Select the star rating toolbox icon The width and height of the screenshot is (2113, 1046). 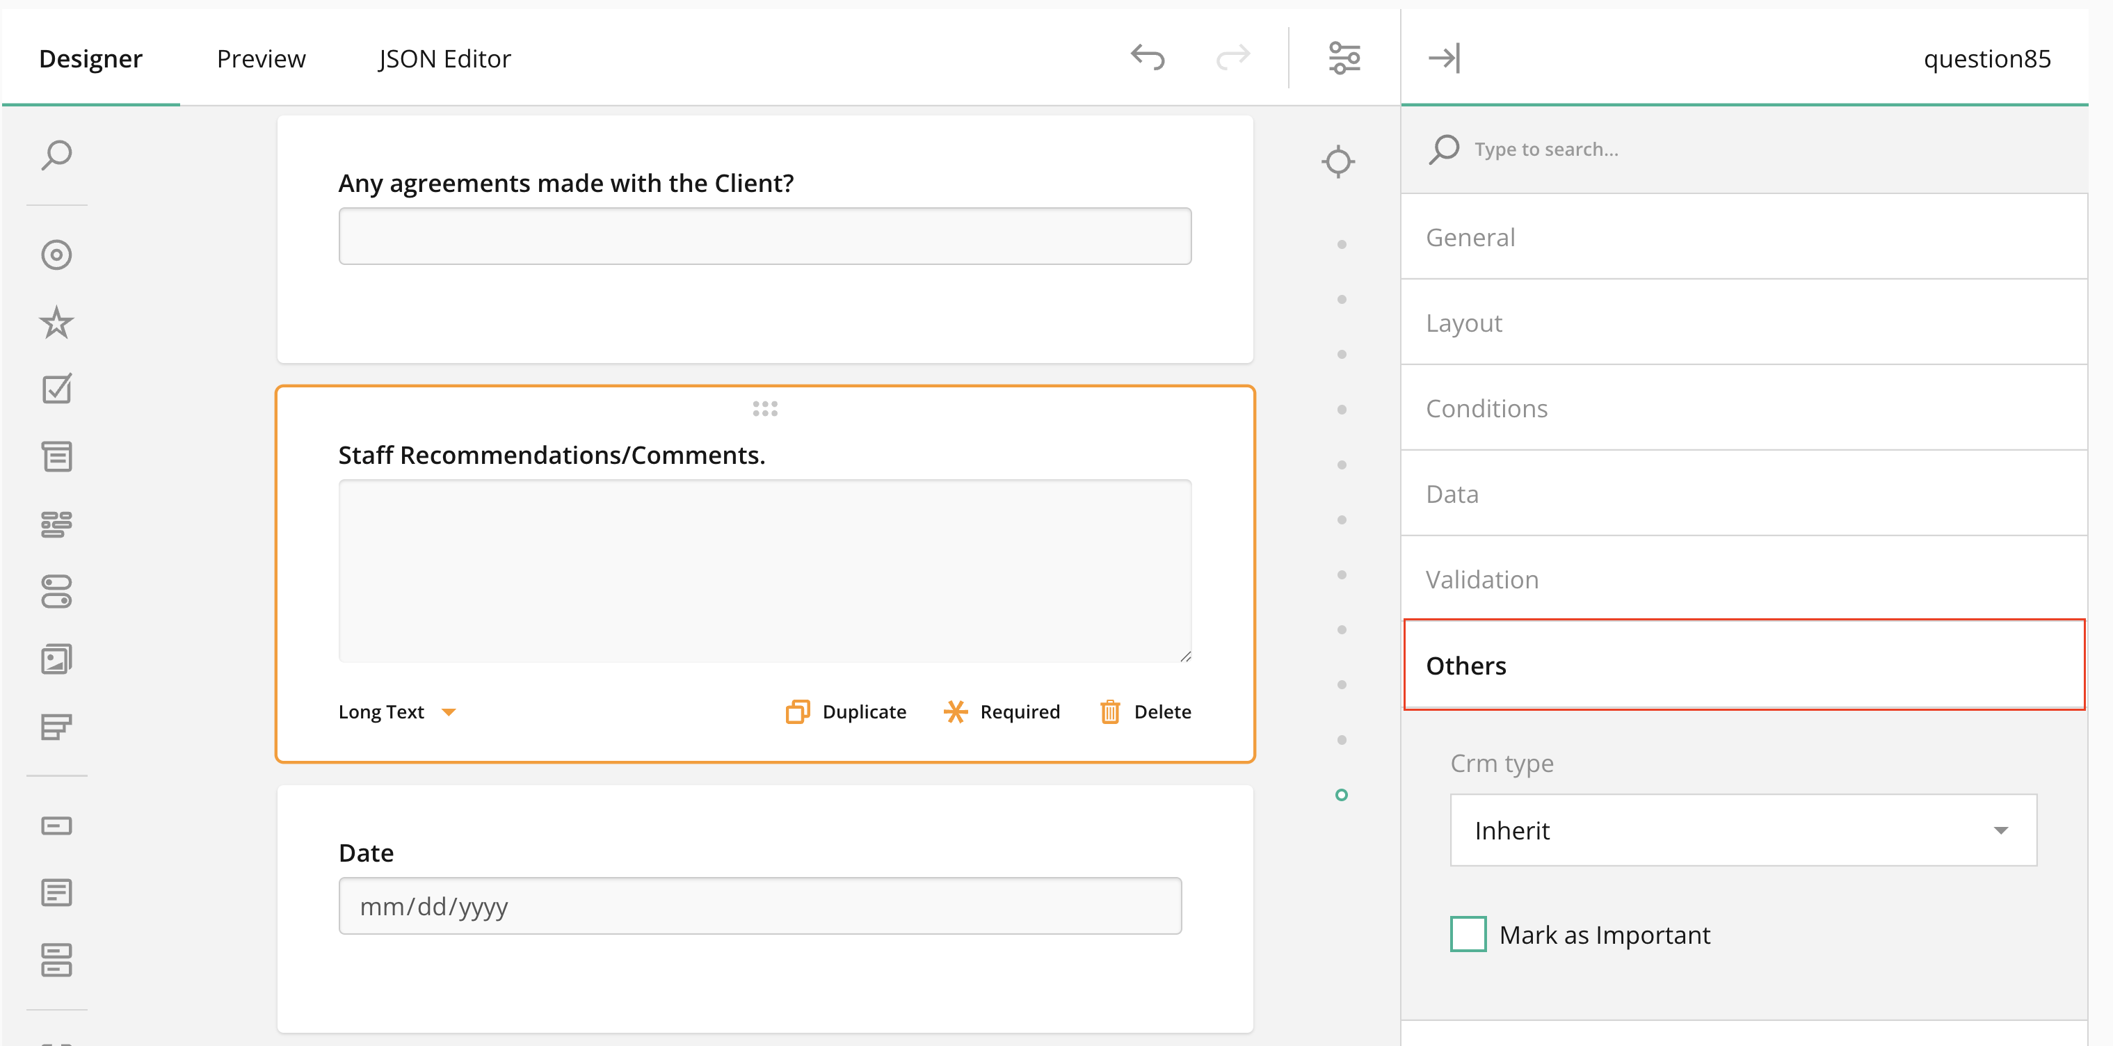pos(56,323)
